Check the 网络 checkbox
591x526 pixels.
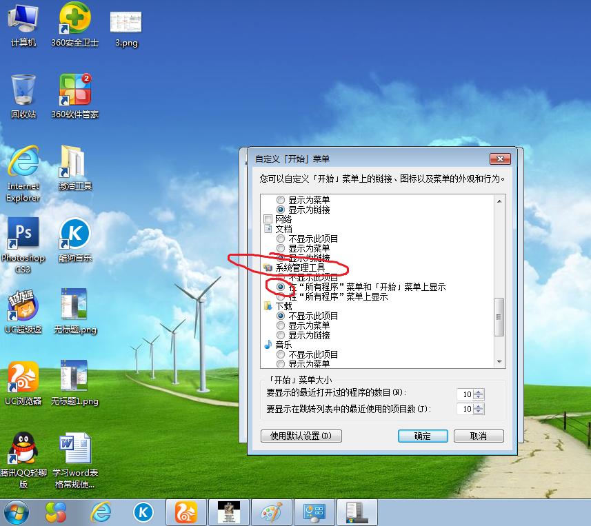(268, 218)
